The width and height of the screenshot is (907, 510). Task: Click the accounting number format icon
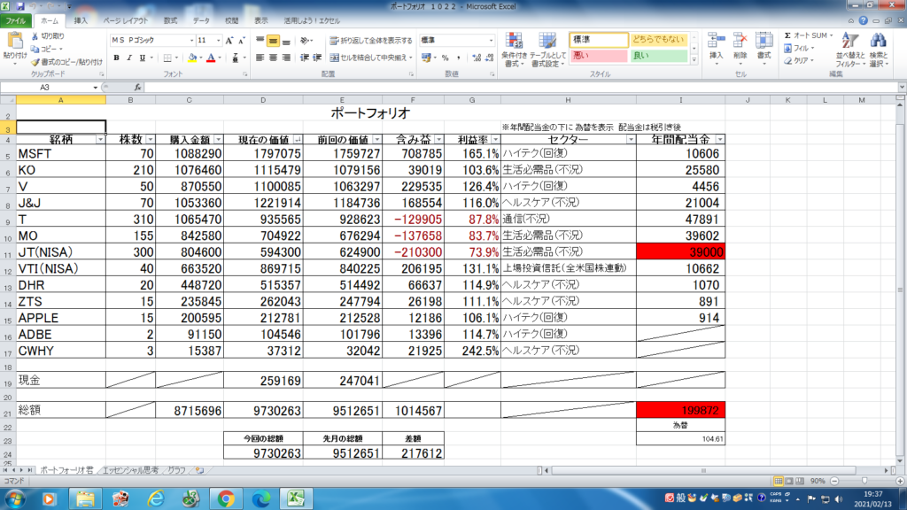tap(426, 58)
